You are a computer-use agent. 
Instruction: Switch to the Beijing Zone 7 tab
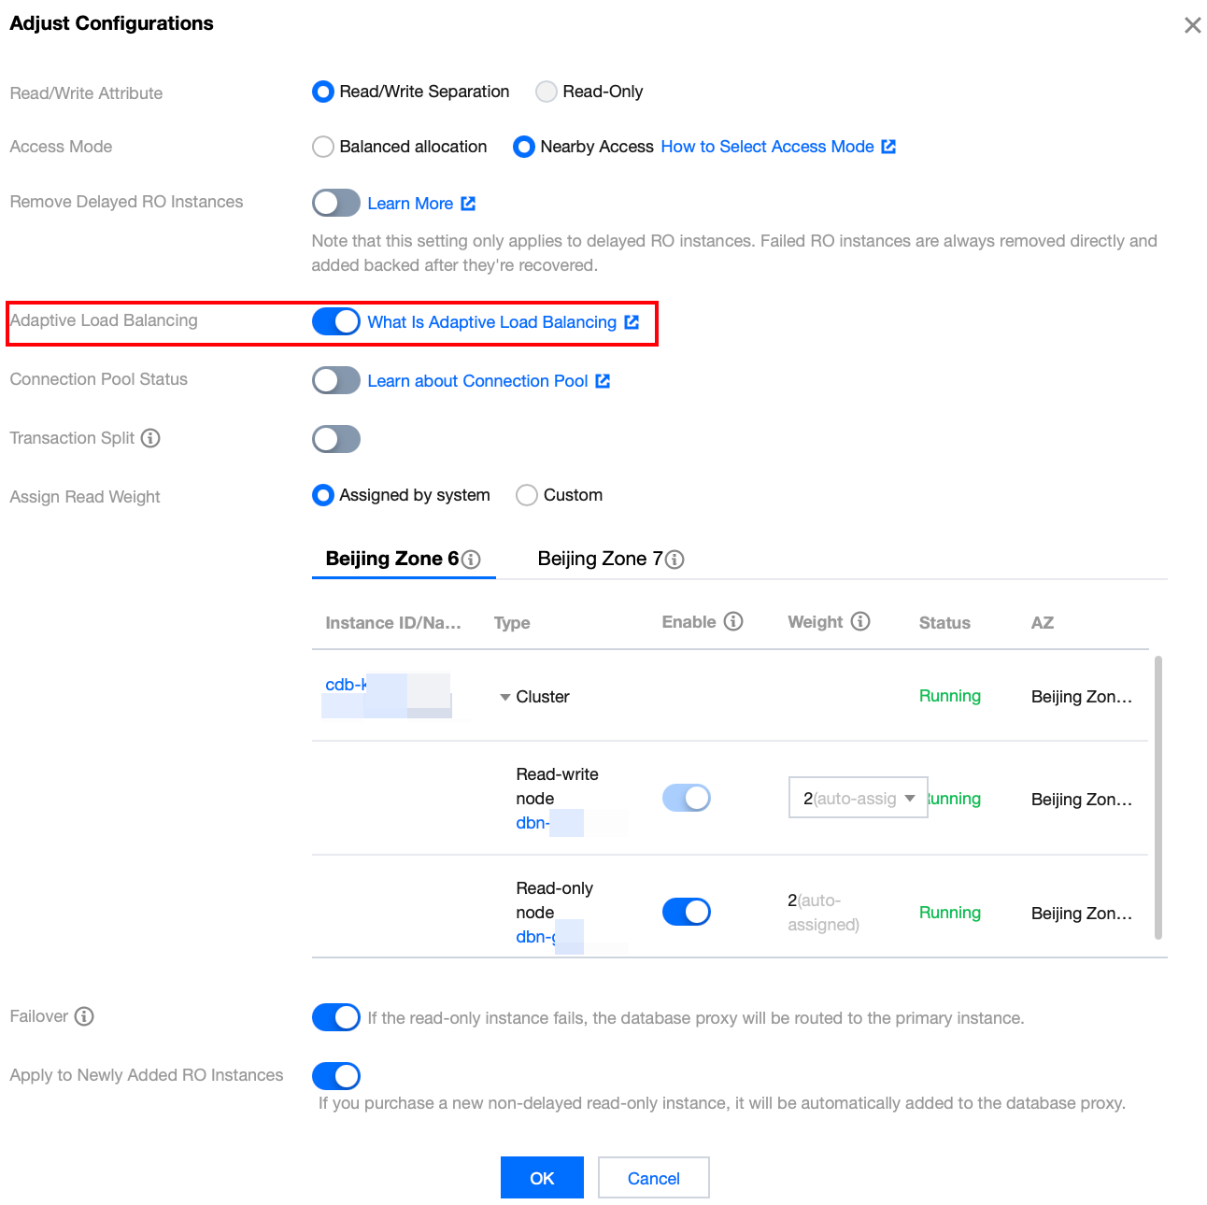[611, 559]
